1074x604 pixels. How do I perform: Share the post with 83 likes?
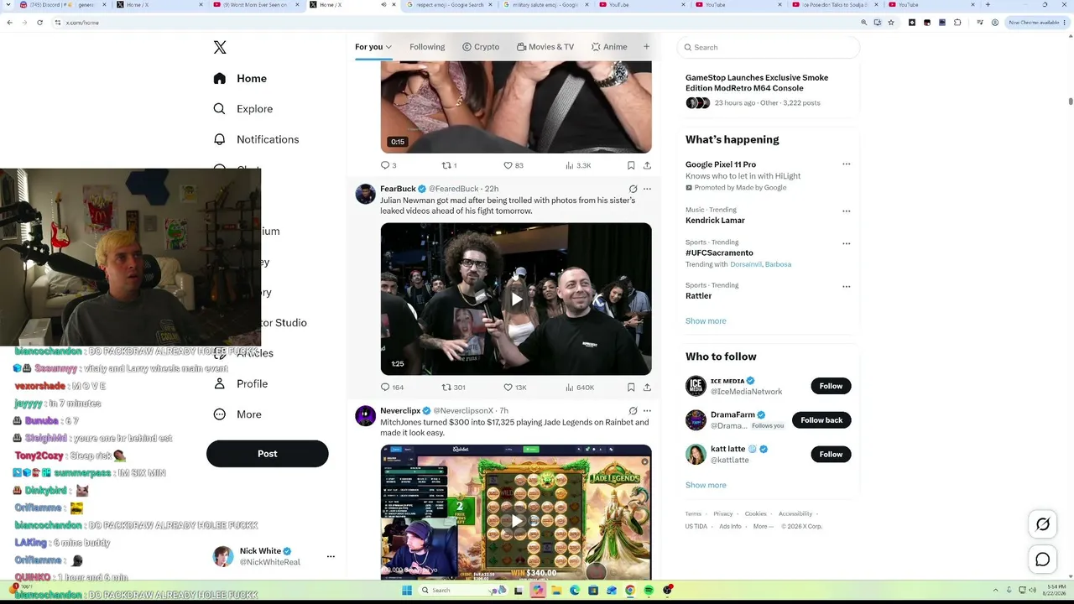(x=647, y=165)
